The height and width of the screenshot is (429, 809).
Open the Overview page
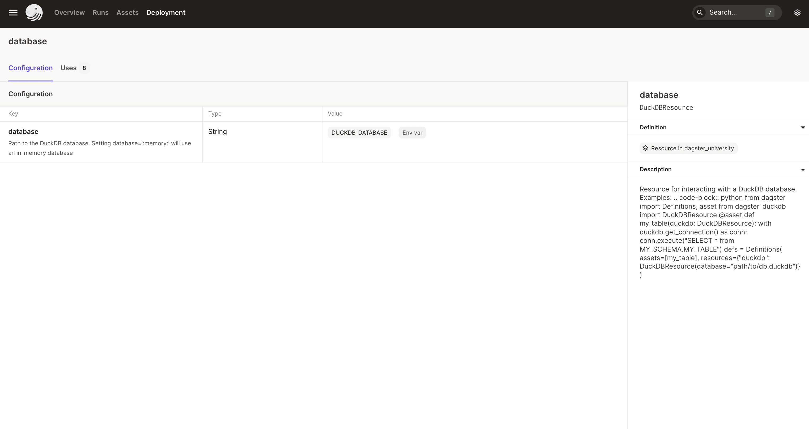point(69,12)
